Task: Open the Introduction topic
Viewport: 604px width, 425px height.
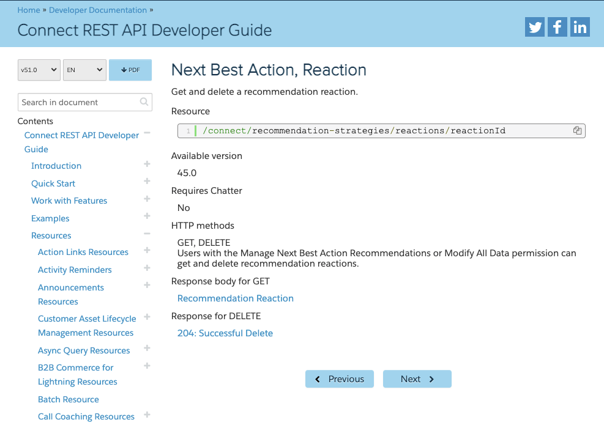Action: tap(56, 166)
